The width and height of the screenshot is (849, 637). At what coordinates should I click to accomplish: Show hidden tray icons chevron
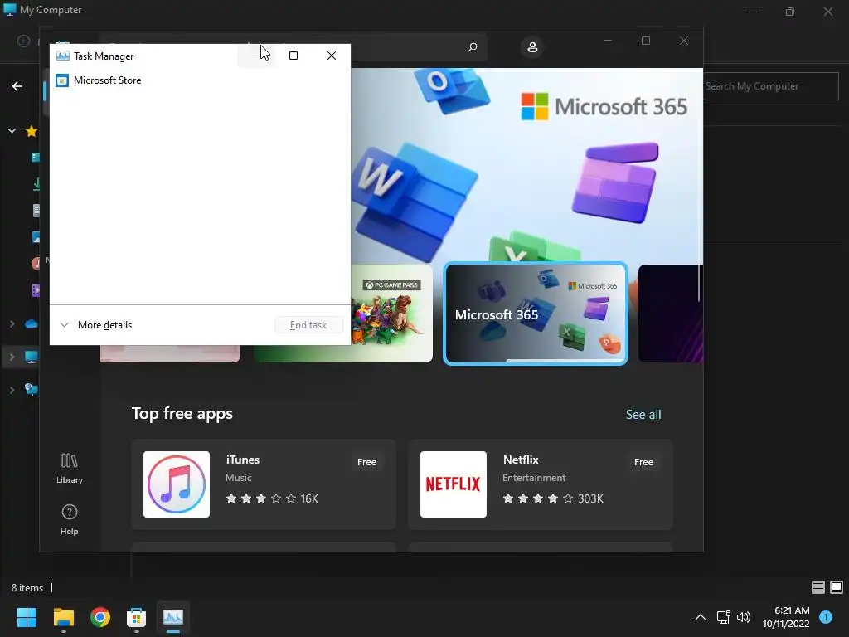click(x=700, y=617)
